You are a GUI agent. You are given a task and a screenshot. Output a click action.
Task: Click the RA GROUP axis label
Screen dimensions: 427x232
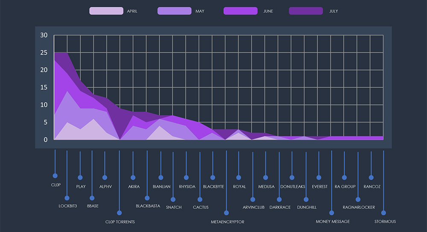(345, 186)
